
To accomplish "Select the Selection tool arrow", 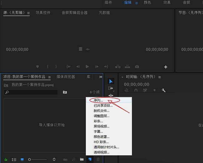I will click(111, 81).
